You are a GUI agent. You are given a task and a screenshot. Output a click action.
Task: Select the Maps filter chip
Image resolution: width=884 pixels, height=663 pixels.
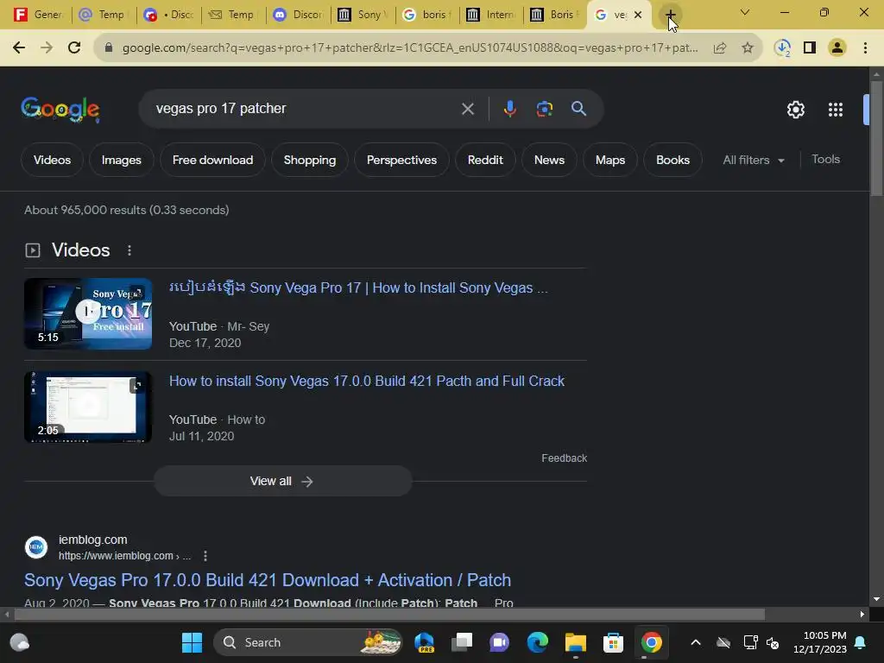tap(610, 160)
